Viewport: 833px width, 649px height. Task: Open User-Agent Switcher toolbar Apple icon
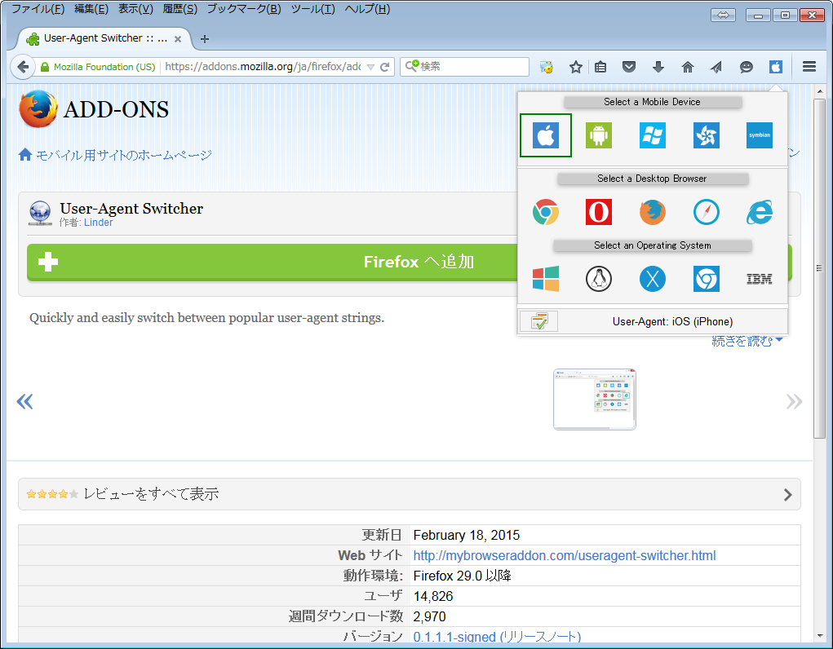coord(776,67)
